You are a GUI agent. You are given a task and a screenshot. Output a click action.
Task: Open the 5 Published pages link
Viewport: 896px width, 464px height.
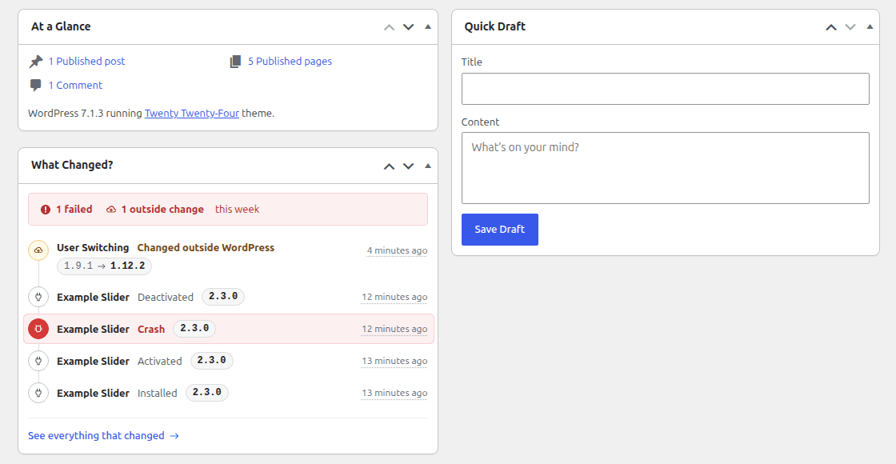point(290,61)
